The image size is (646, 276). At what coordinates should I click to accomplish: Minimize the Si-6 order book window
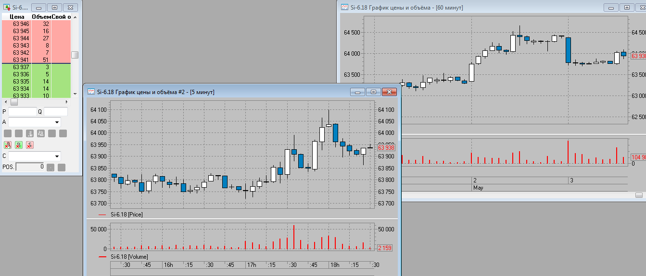(39, 8)
